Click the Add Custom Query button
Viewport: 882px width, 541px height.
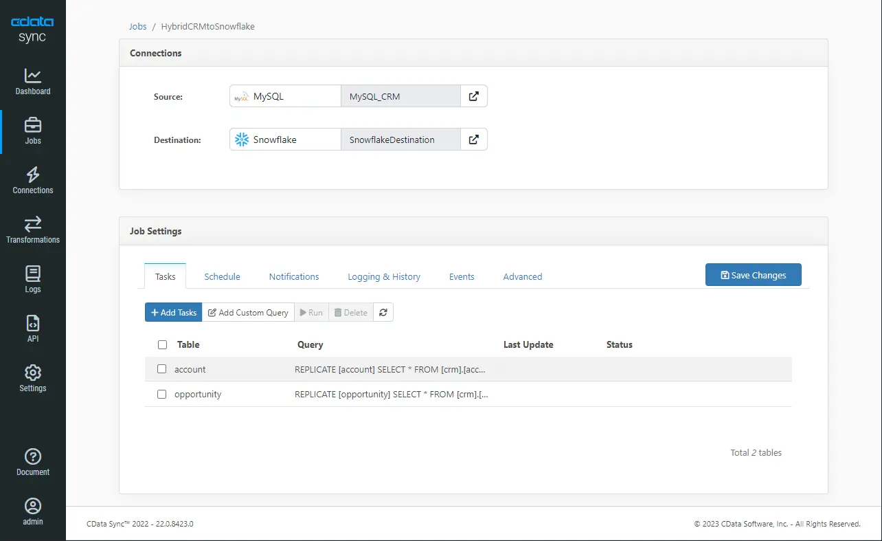[x=248, y=313]
